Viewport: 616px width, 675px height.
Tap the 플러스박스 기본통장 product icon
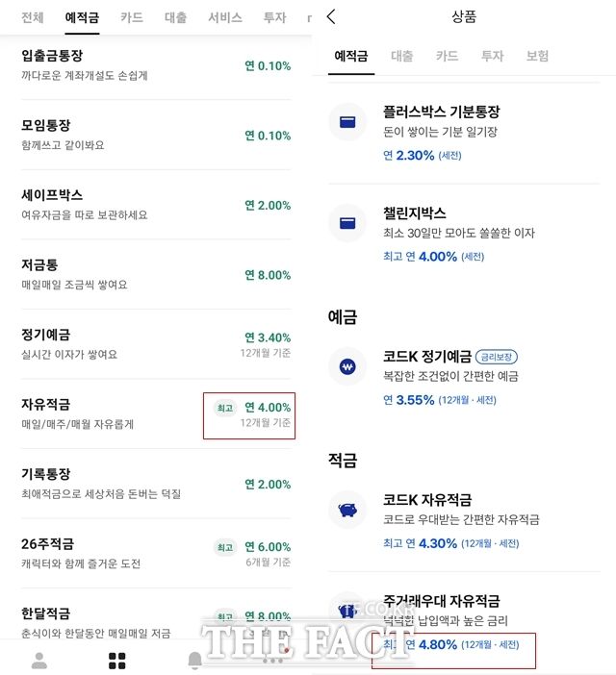[346, 122]
